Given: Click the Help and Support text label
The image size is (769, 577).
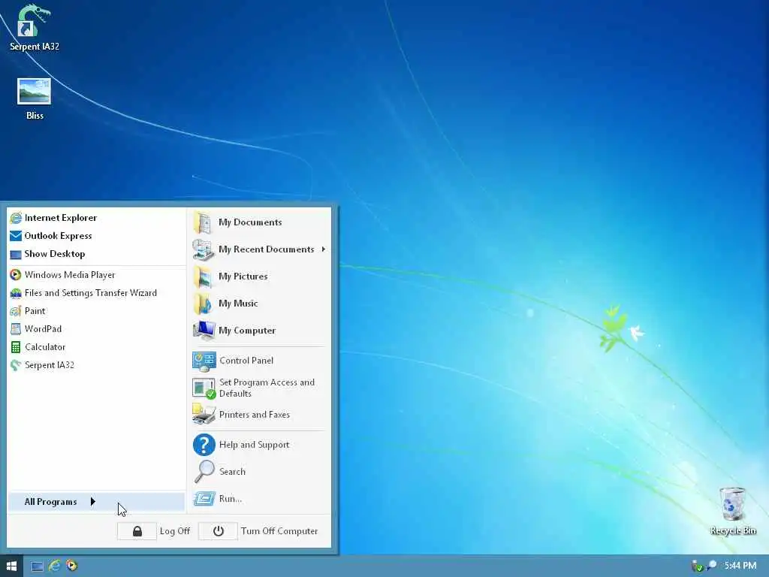Looking at the screenshot, I should pos(254,445).
